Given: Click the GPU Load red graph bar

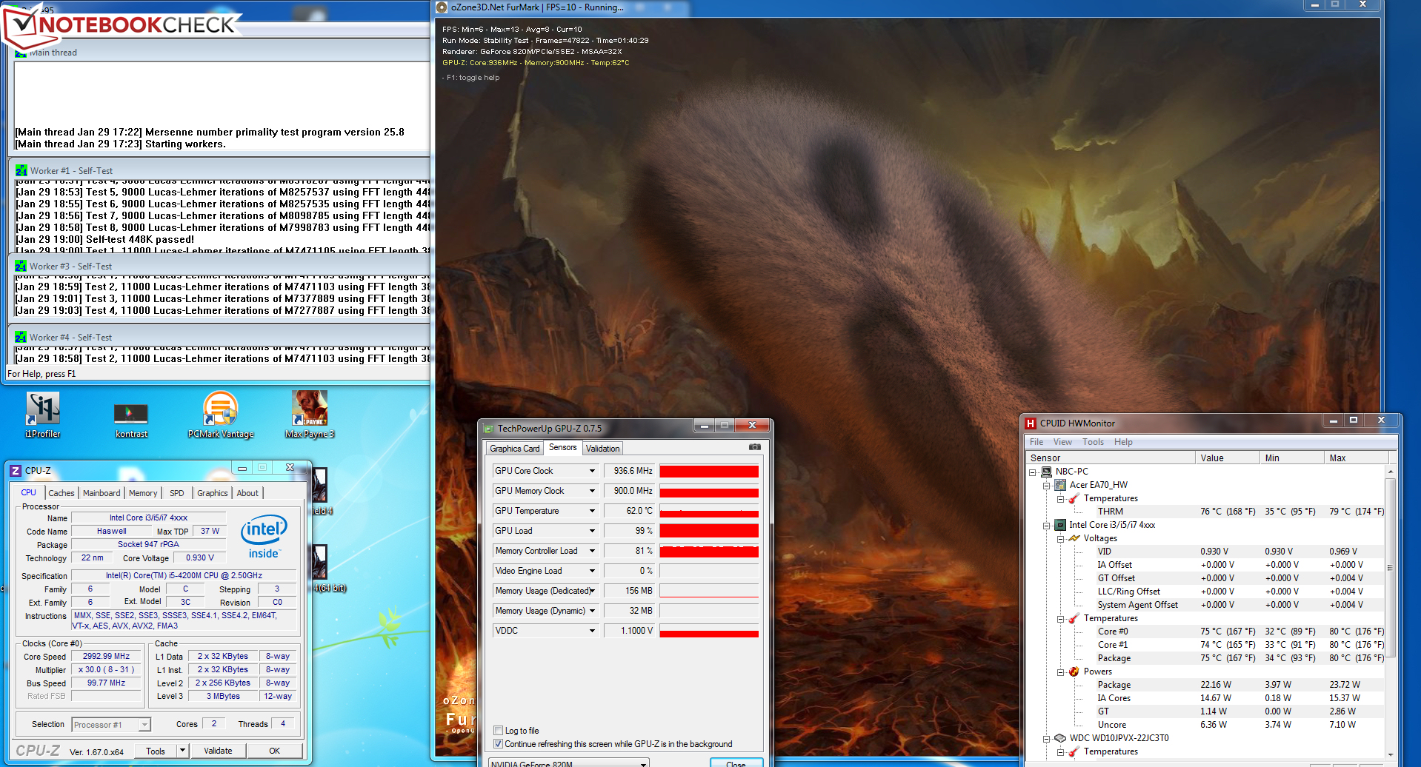Looking at the screenshot, I should pyautogui.click(x=709, y=531).
